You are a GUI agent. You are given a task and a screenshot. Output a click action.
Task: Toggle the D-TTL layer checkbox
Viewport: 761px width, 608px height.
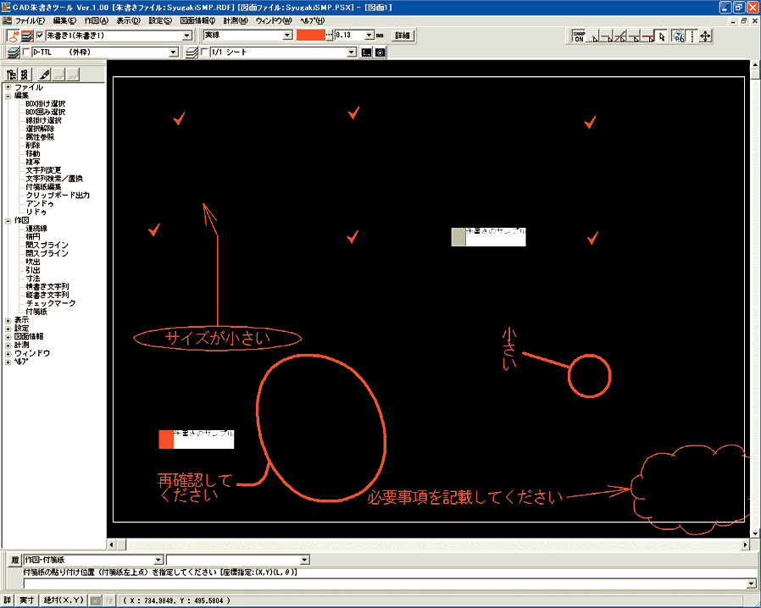(26, 52)
